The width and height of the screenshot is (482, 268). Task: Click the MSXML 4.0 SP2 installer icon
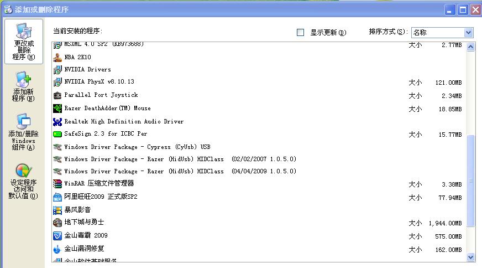click(x=57, y=45)
